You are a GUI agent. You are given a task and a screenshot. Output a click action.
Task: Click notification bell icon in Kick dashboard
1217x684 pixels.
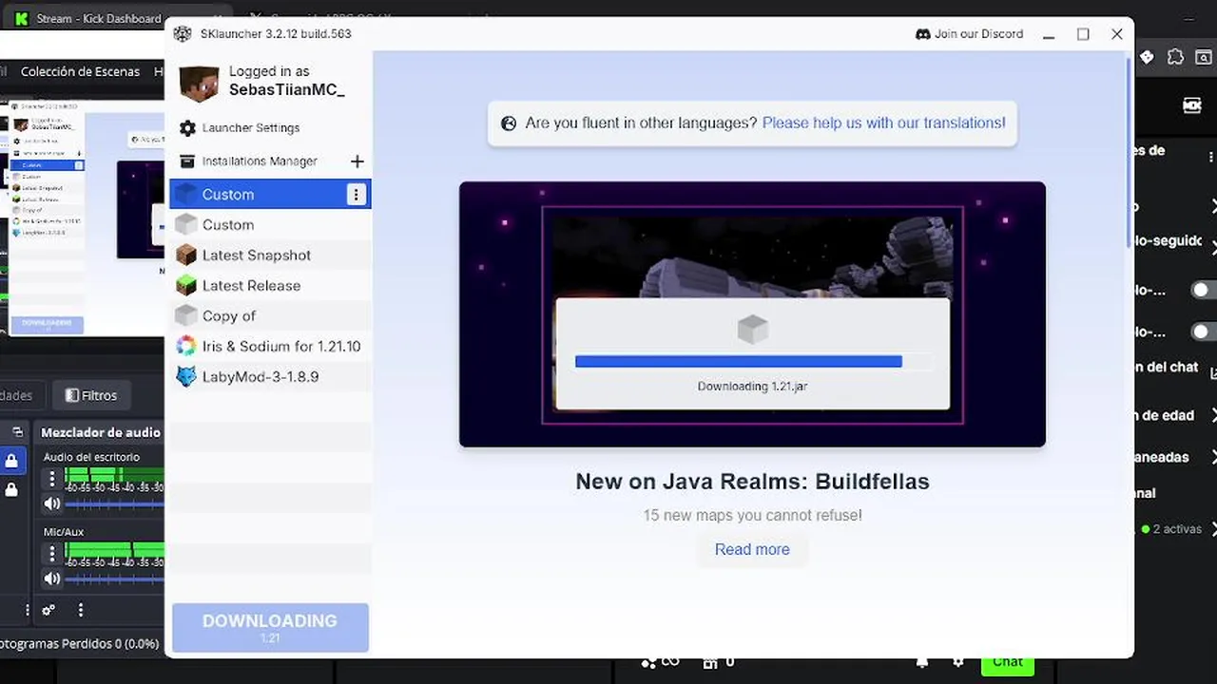(921, 662)
